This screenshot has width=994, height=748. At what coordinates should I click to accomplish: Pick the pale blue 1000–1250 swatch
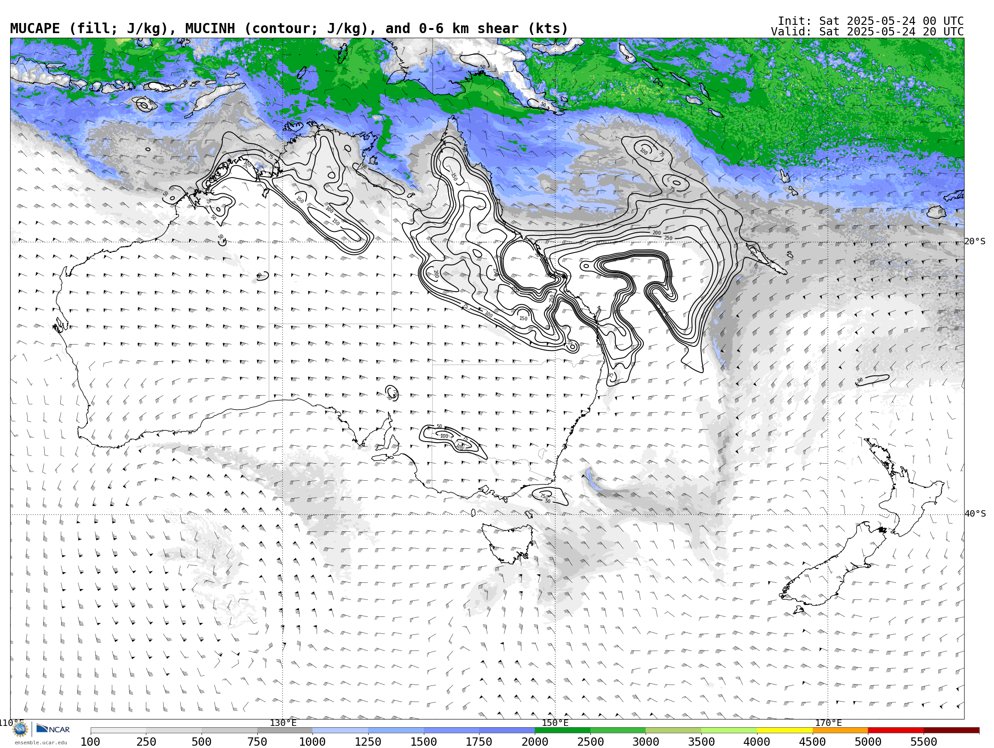(x=340, y=731)
